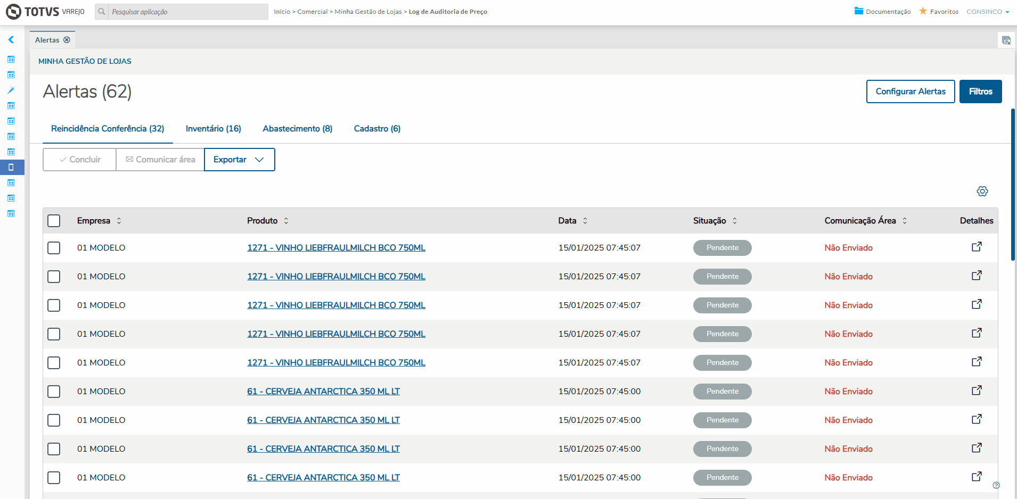1017x499 pixels.
Task: Go to Início in the breadcrumb
Action: point(282,12)
